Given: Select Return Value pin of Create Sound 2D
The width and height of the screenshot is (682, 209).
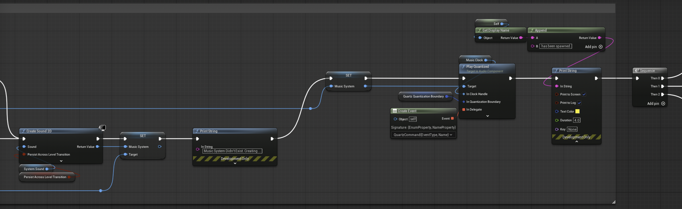Looking at the screenshot, I should (x=98, y=147).
